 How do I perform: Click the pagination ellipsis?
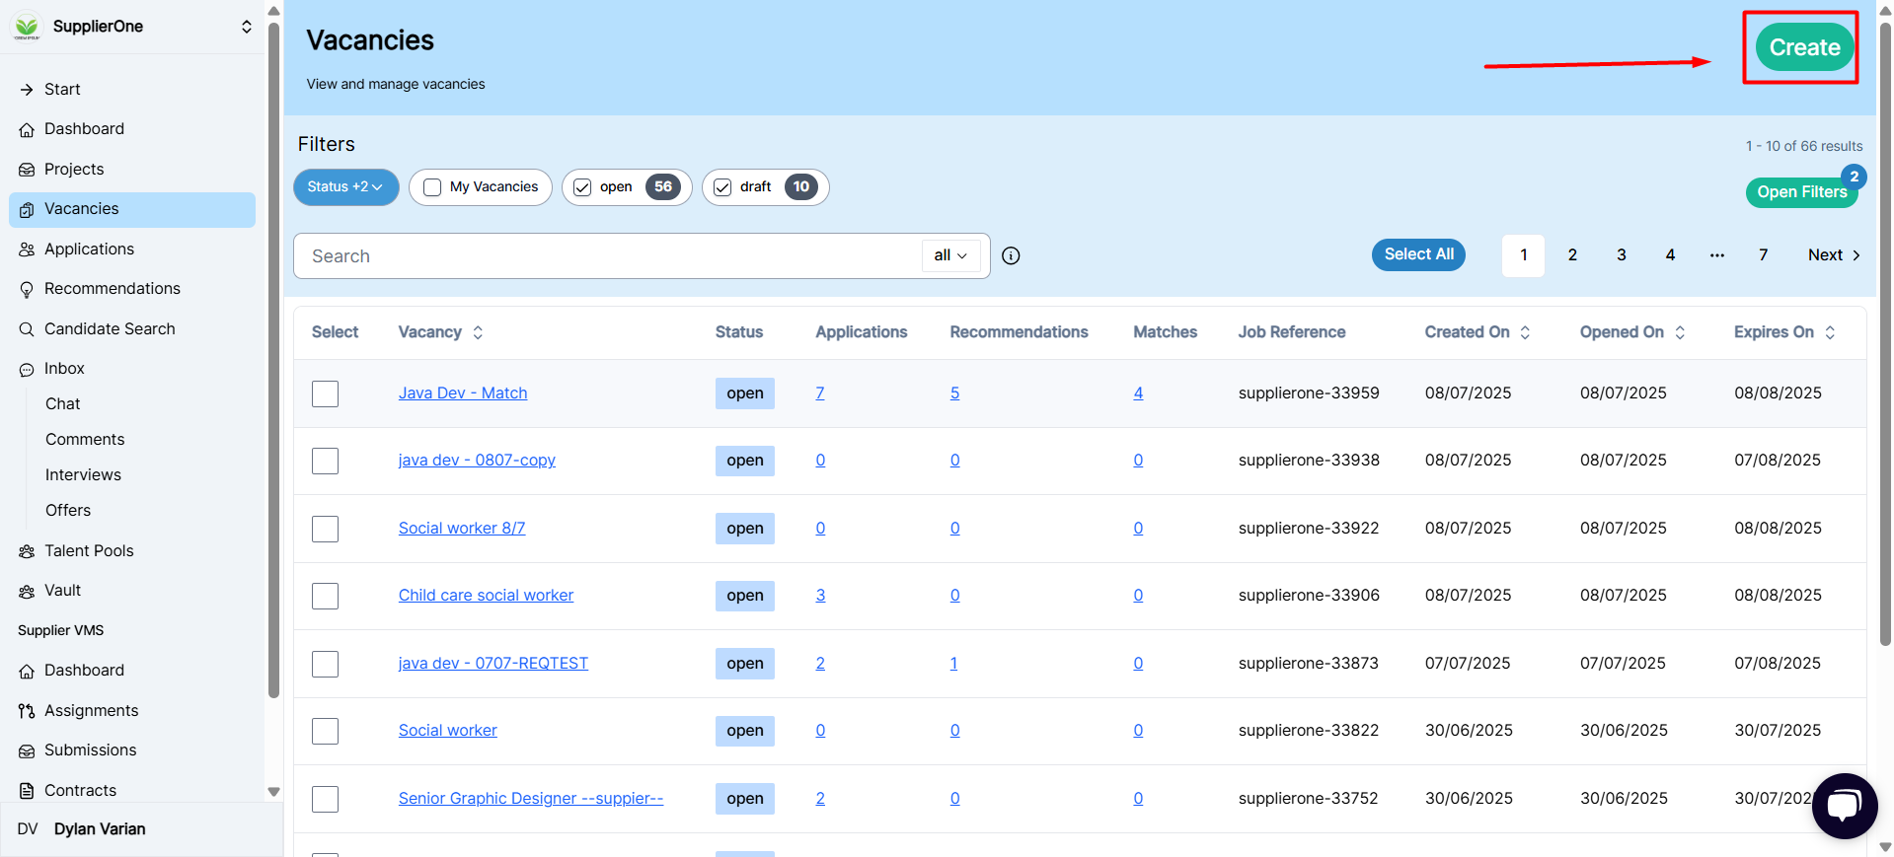[x=1717, y=255]
